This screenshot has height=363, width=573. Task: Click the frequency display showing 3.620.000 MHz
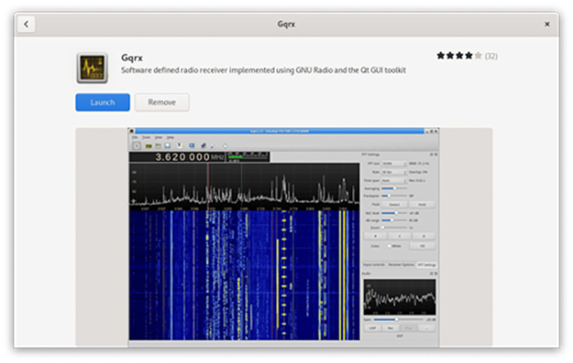184,158
